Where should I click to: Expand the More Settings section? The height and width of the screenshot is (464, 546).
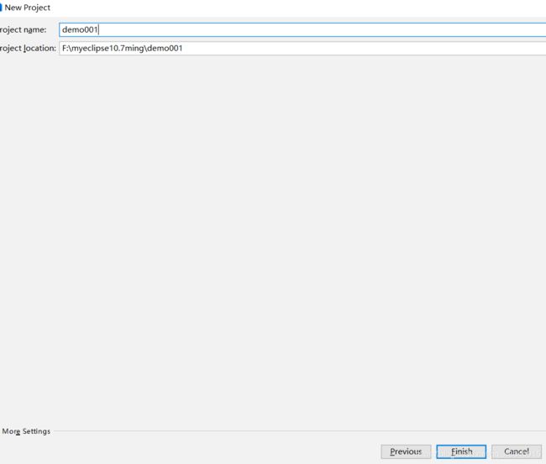(x=26, y=431)
